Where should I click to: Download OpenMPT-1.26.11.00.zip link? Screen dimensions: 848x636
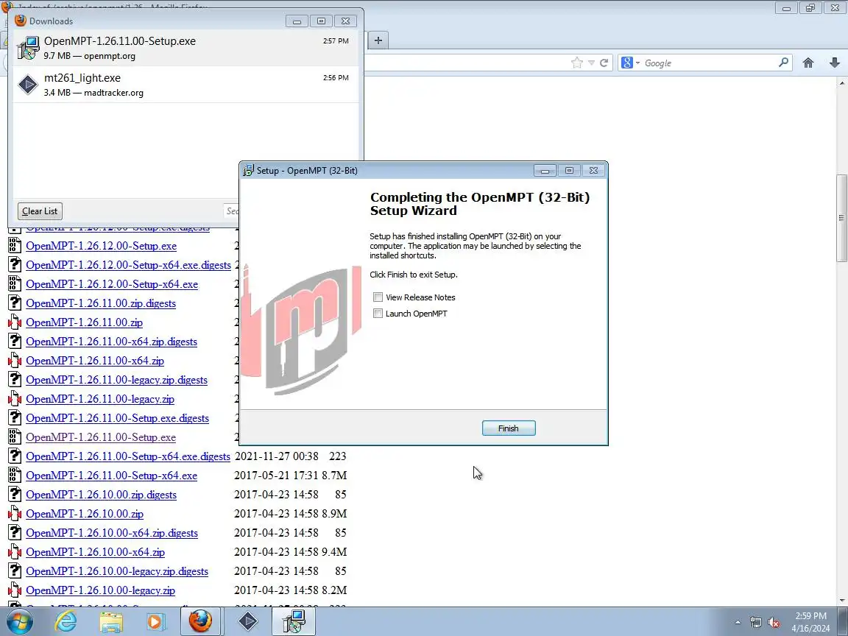(x=85, y=322)
